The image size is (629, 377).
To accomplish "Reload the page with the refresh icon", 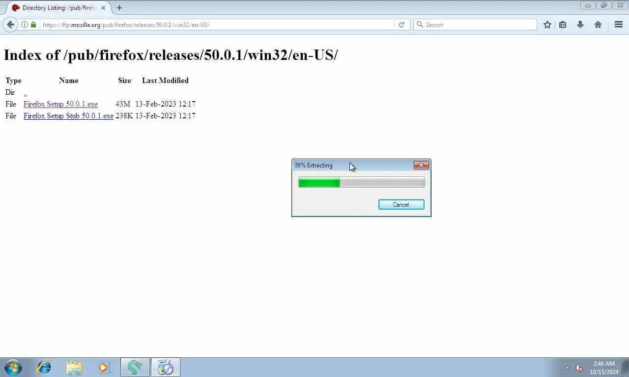I will point(401,25).
